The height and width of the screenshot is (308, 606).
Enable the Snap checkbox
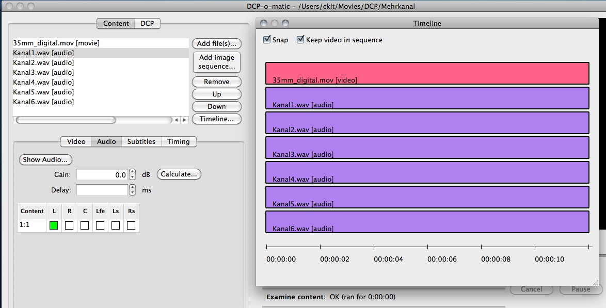pos(267,40)
